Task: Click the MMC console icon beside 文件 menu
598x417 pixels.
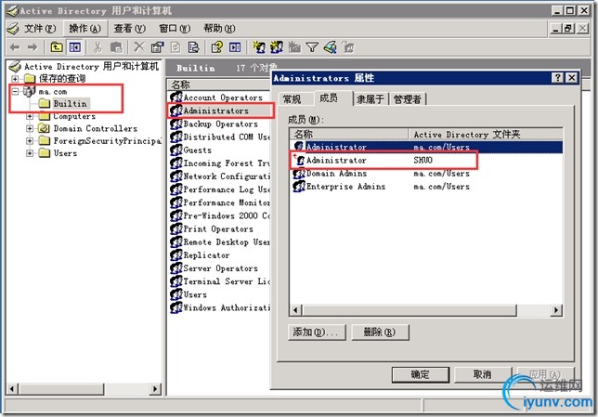Action: 13,29
